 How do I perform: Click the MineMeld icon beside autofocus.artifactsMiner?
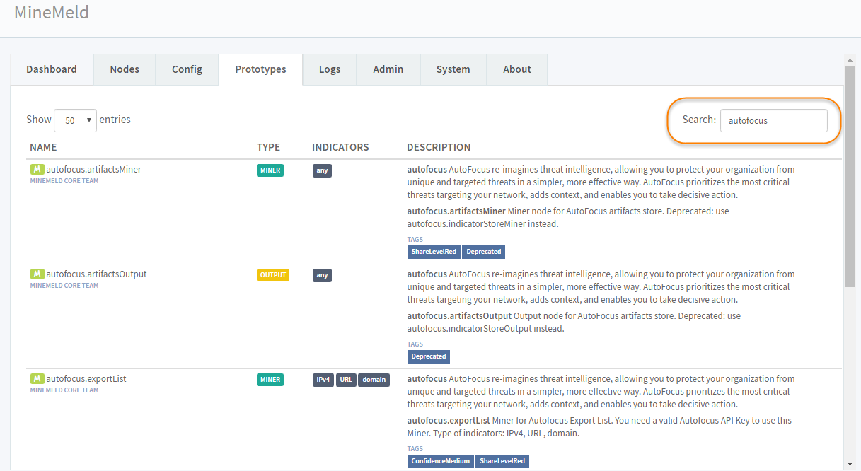(37, 170)
